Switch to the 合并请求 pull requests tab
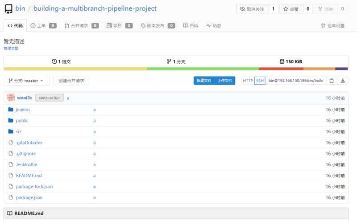Image resolution: width=357 pixels, height=221 pixels. 82,25
